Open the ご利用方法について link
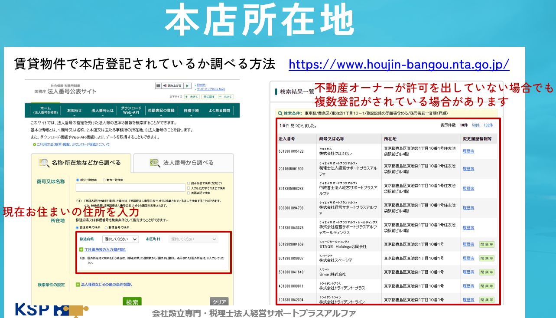The width and height of the screenshot is (556, 318). pyautogui.click(x=73, y=144)
